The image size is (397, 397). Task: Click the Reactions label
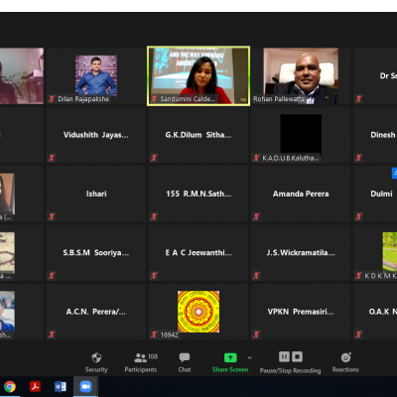(x=345, y=369)
